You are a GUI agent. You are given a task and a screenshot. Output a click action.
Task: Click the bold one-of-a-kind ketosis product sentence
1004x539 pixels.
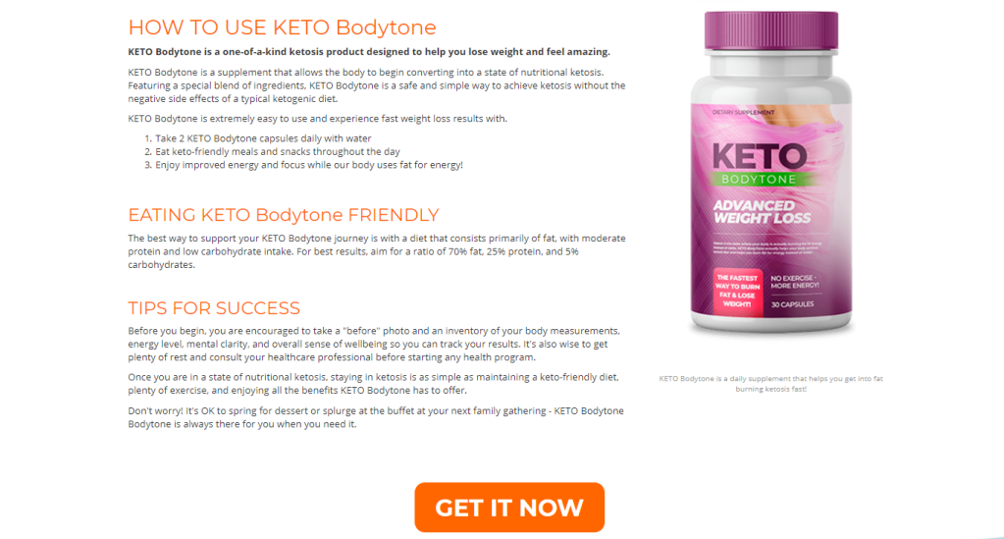[x=369, y=52]
